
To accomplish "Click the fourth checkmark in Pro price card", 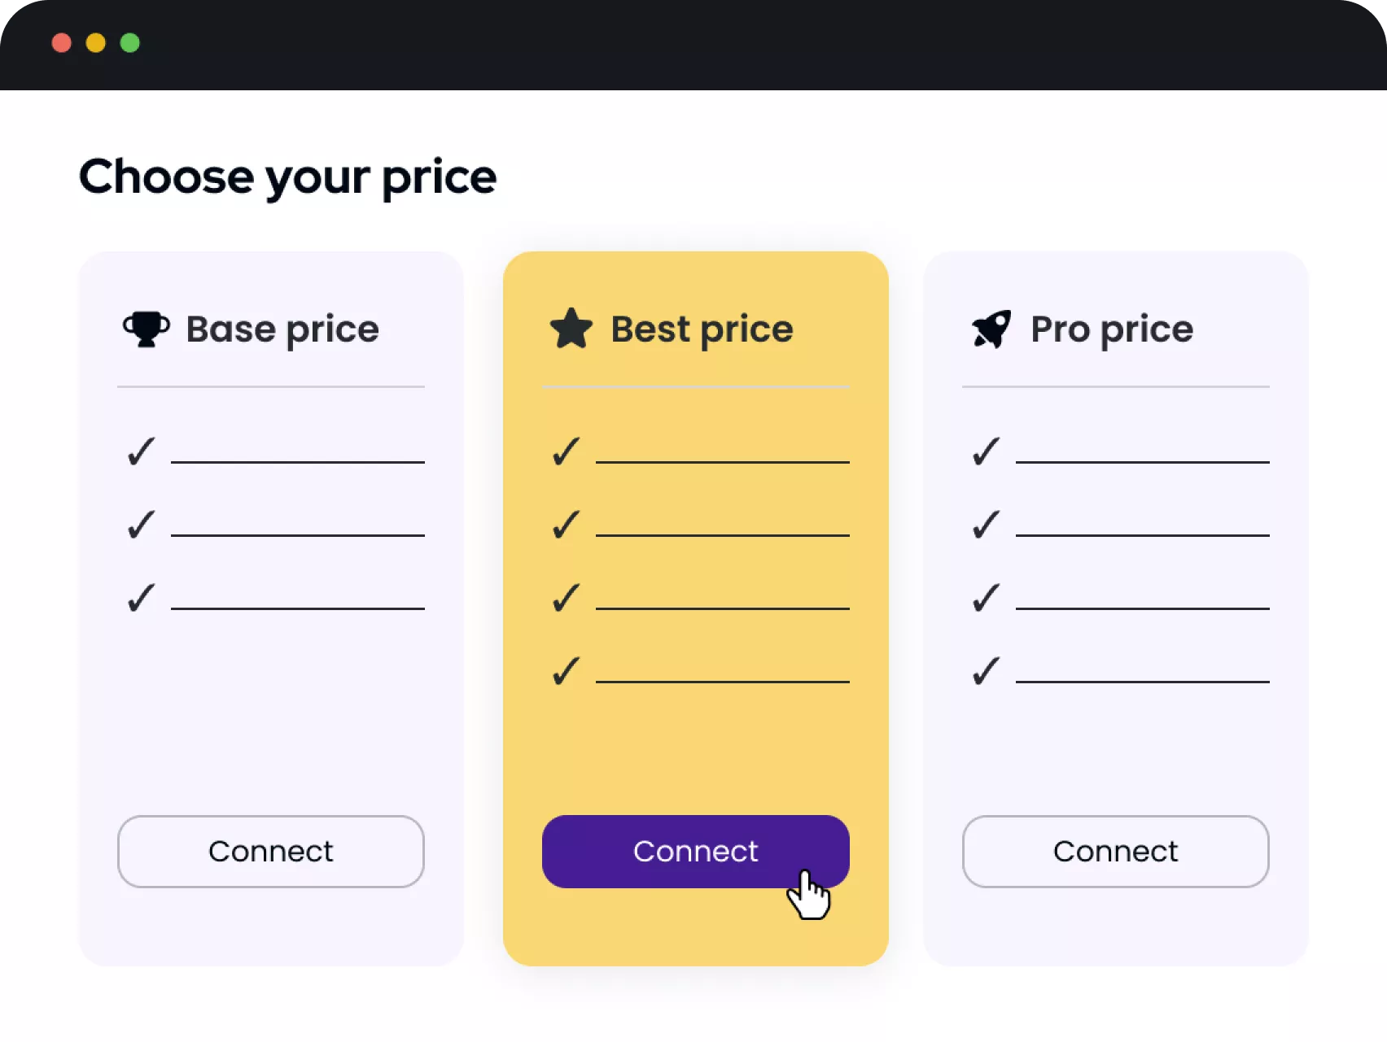I will point(986,671).
